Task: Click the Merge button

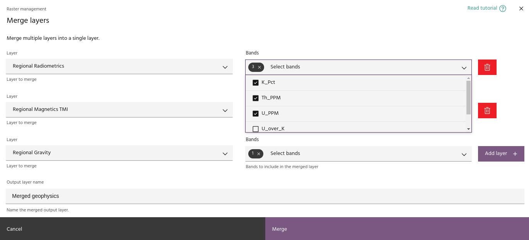Action: click(397, 229)
